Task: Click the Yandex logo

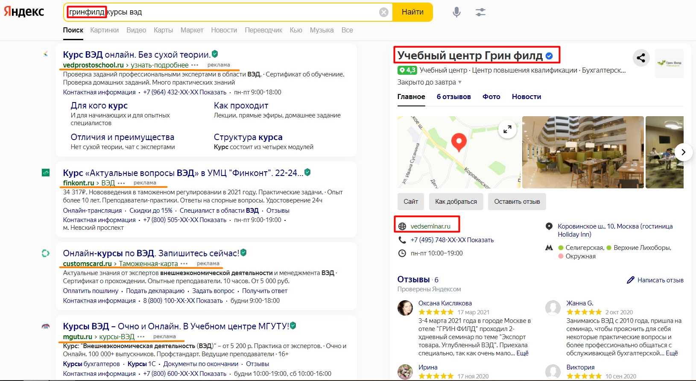Action: click(x=24, y=12)
